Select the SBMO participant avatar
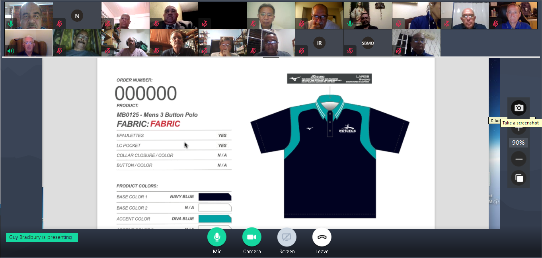The height and width of the screenshot is (258, 542). tap(368, 43)
